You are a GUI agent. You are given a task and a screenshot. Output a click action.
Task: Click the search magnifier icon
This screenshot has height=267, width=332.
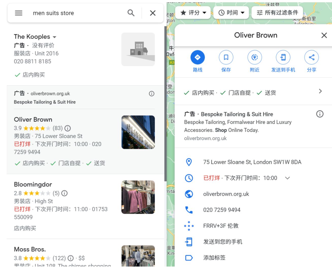(131, 13)
